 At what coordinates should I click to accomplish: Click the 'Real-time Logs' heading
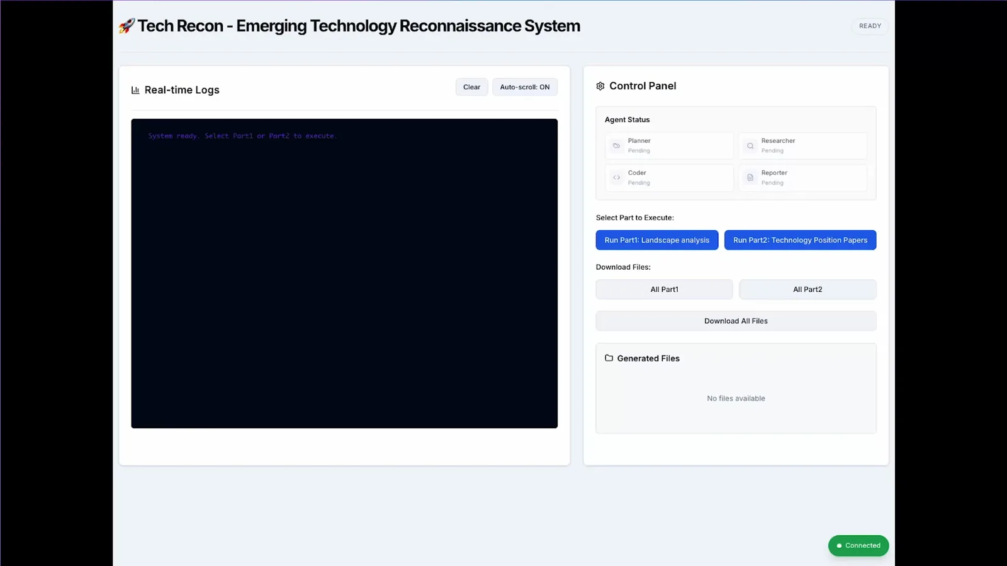coord(182,90)
